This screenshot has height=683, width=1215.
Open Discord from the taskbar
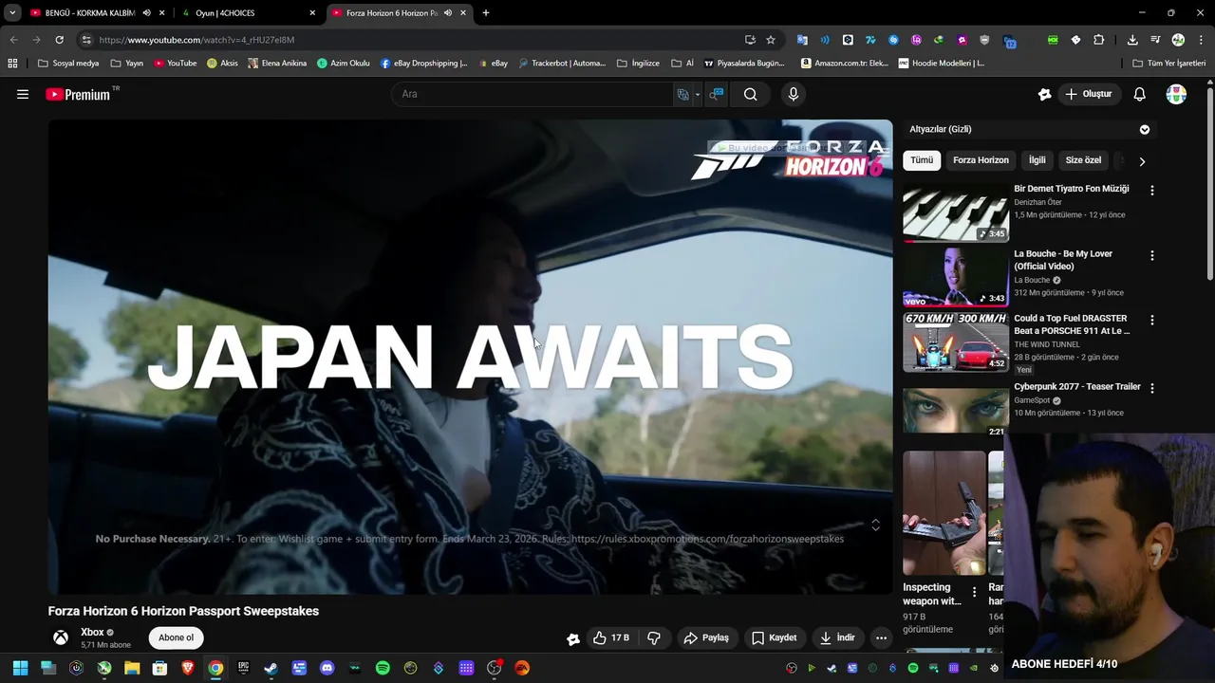coord(327,668)
